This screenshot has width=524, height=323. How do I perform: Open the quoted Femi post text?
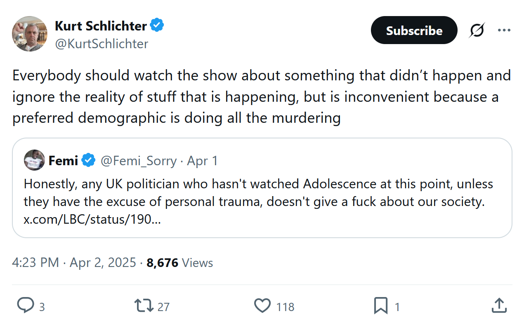(x=258, y=192)
